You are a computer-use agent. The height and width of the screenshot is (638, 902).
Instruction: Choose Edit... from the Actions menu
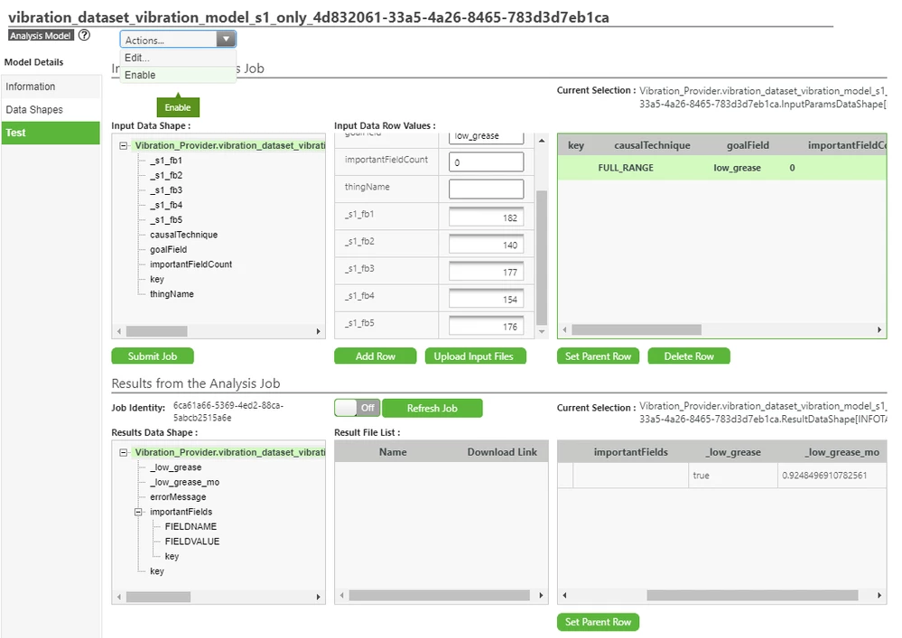click(136, 57)
